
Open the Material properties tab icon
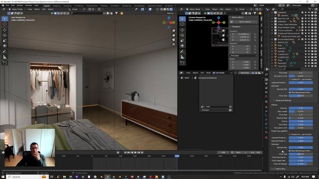(266, 132)
